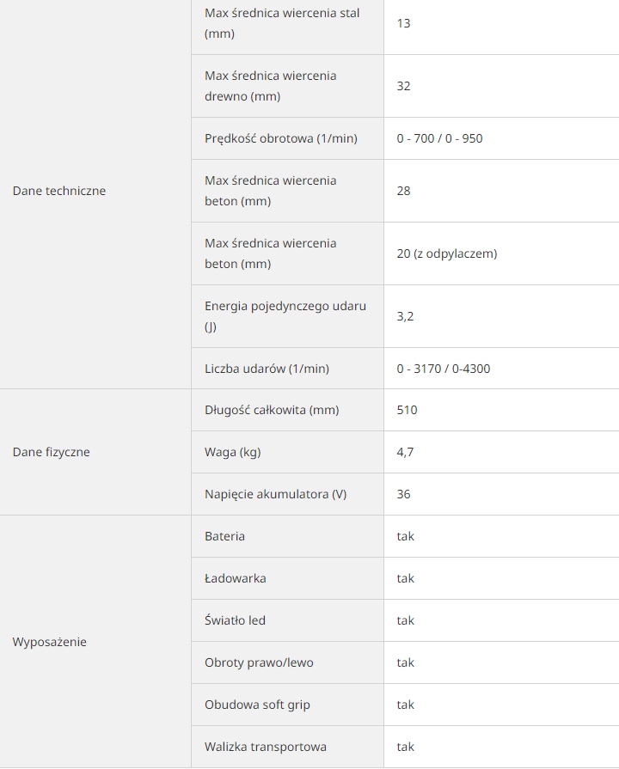
Task: Click the value 13 for steel drilling
Action: (403, 23)
